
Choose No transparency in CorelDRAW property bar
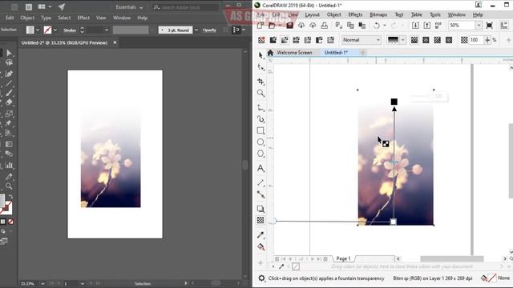(x=261, y=40)
